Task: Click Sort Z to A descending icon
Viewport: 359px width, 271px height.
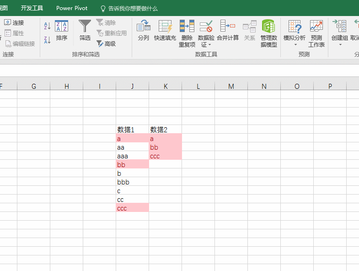Action: pyautogui.click(x=47, y=40)
